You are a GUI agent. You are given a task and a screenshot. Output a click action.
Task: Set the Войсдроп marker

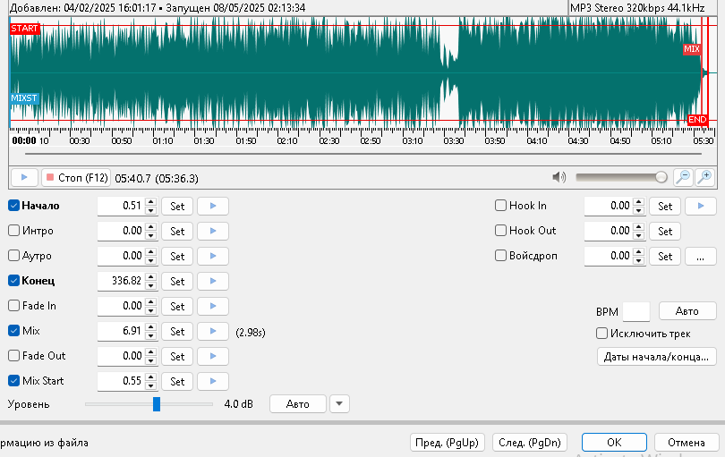[665, 256]
